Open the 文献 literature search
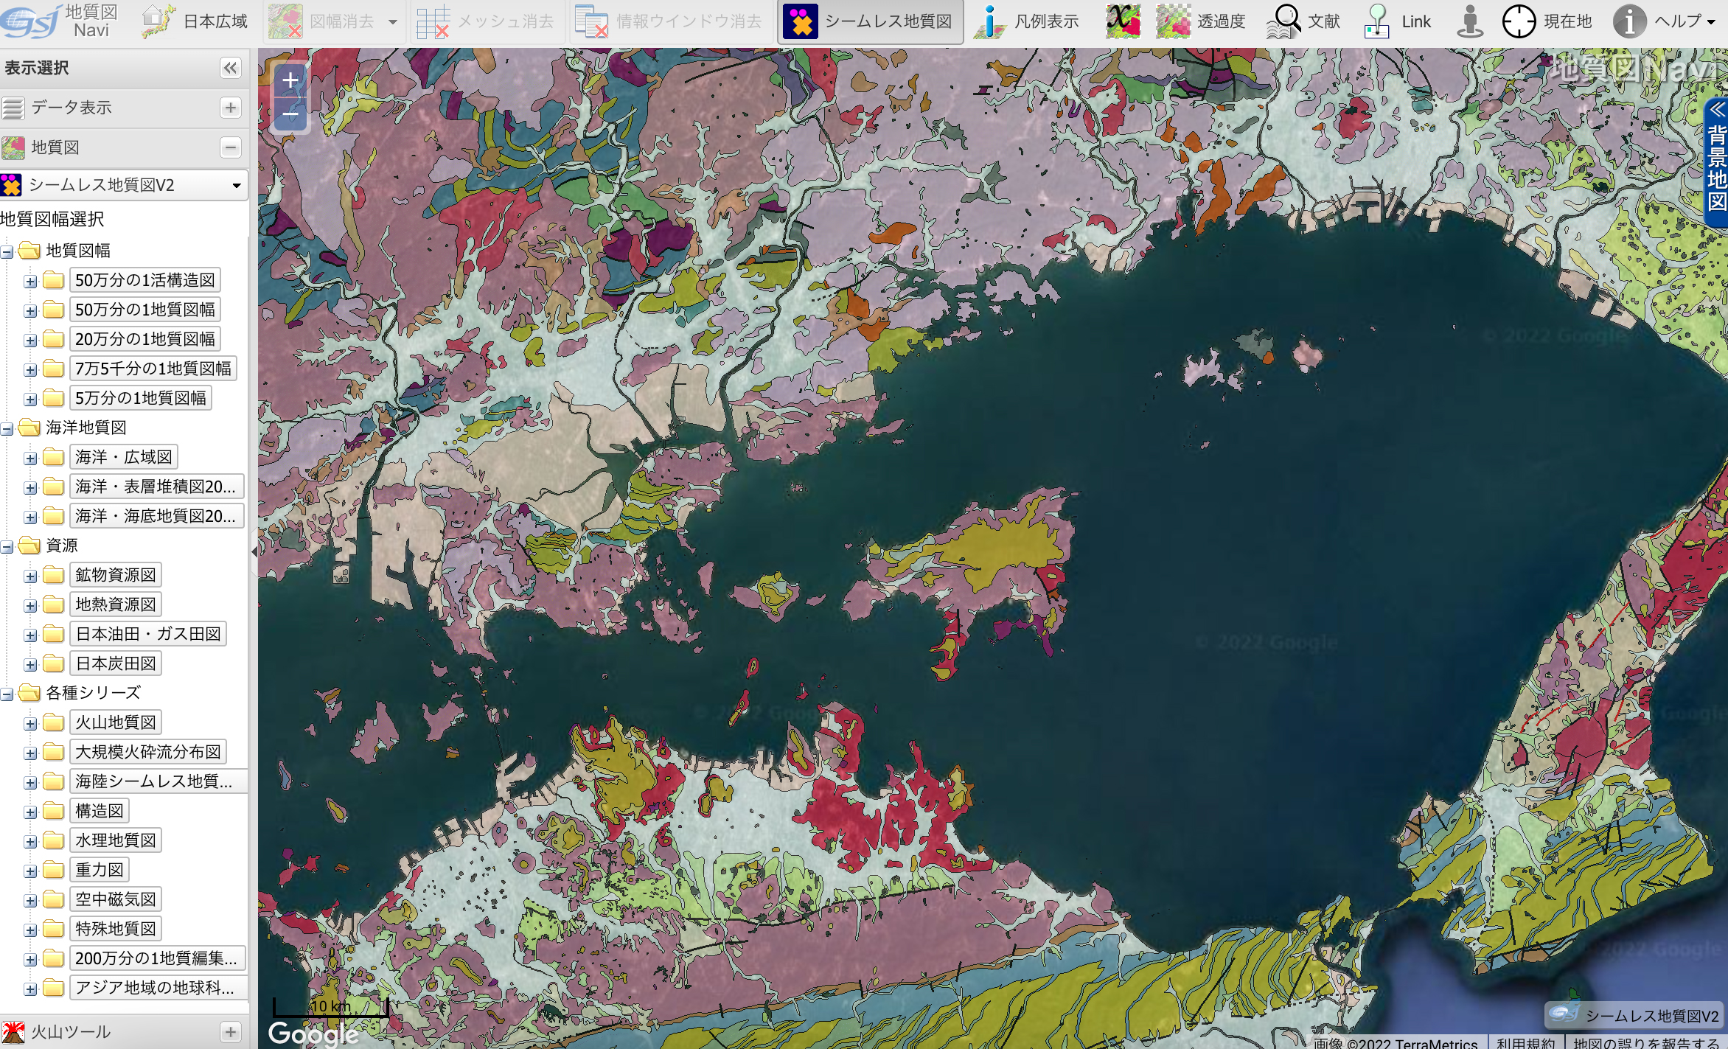1728x1049 pixels. 1303,21
